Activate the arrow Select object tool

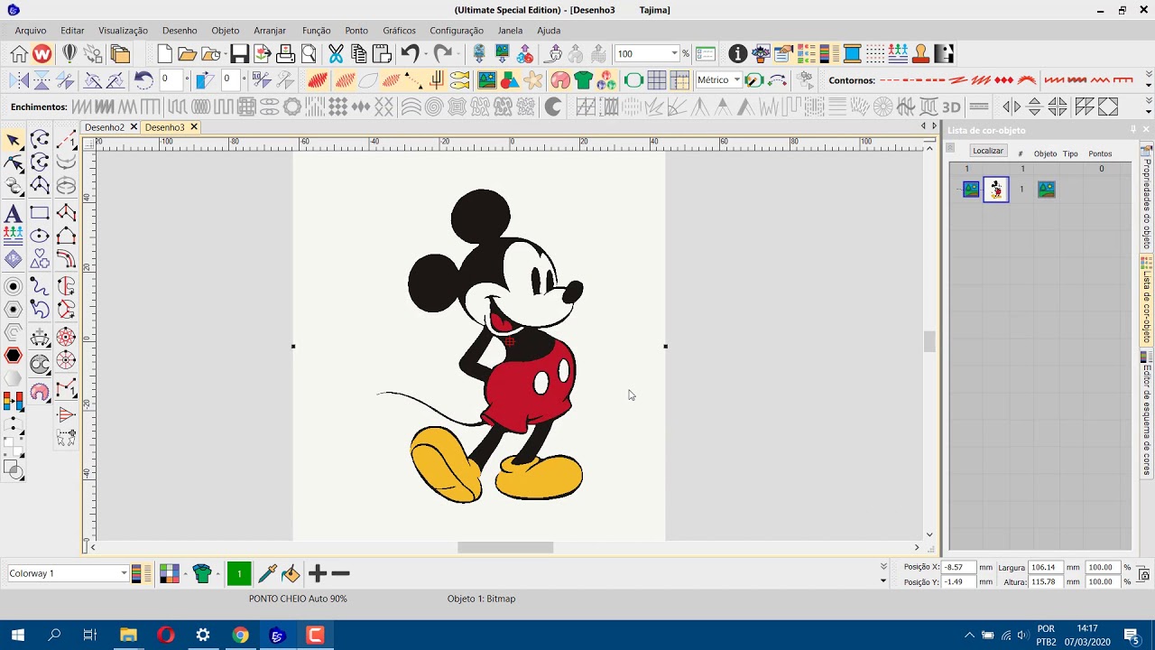pos(14,140)
